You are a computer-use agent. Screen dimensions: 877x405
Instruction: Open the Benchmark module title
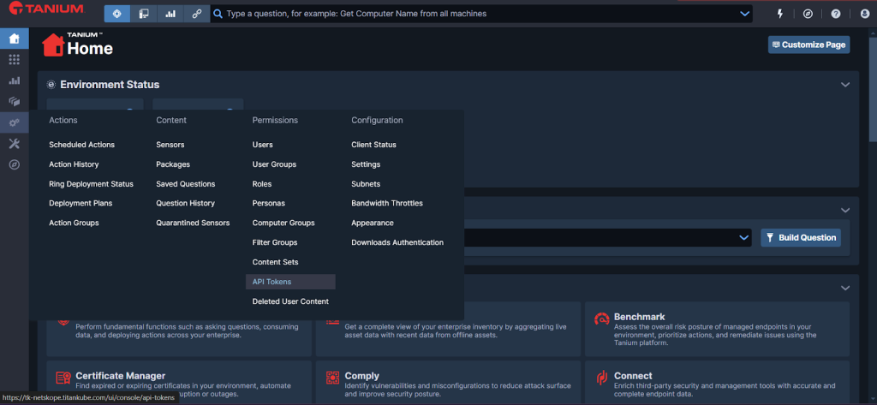pos(639,317)
